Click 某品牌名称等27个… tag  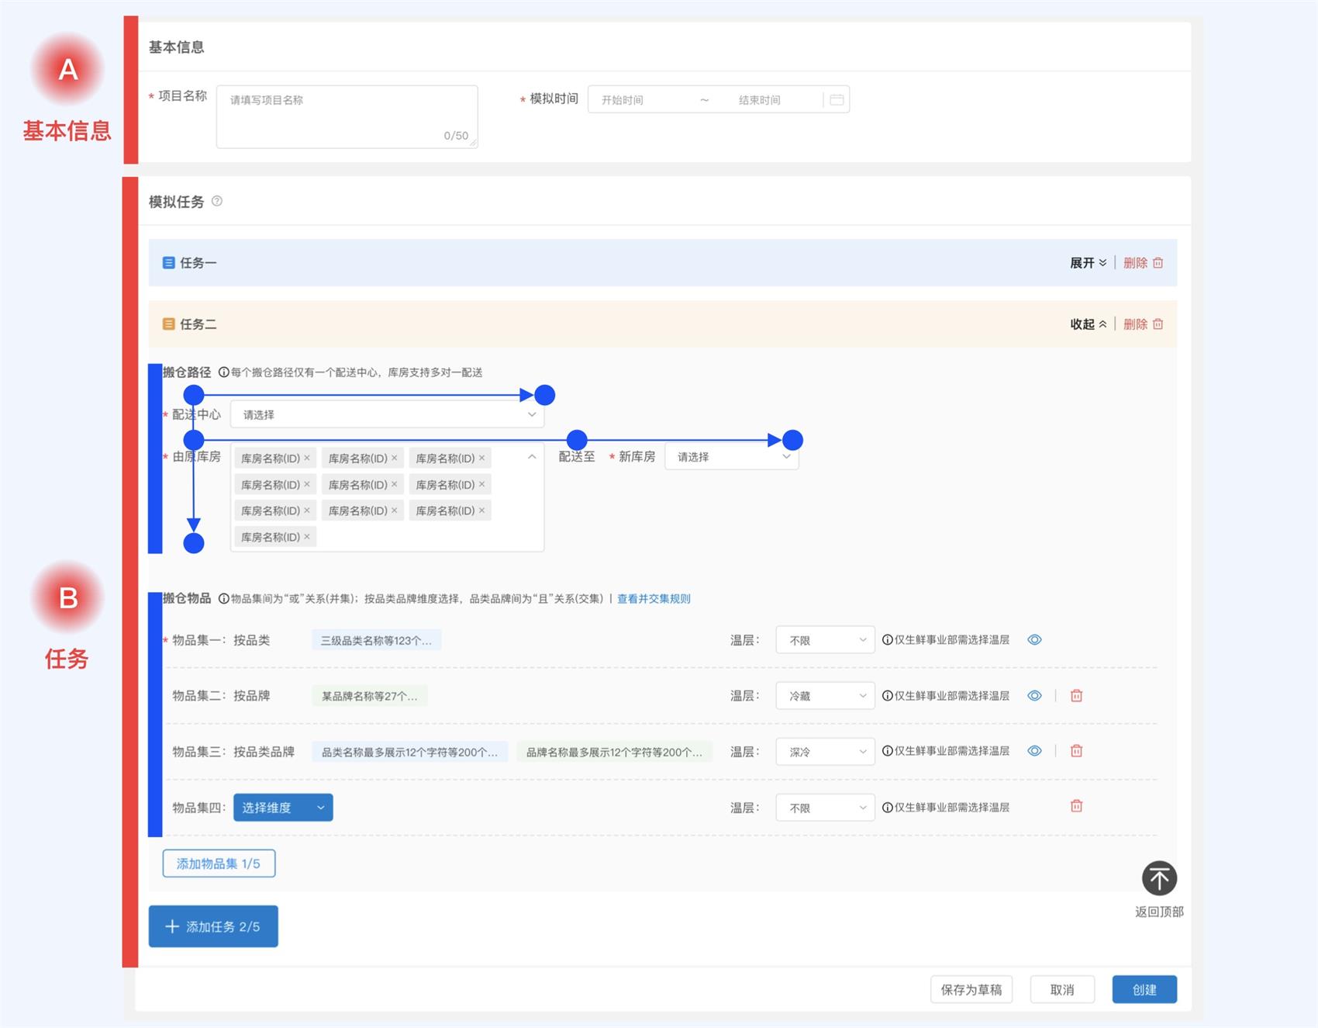point(370,696)
